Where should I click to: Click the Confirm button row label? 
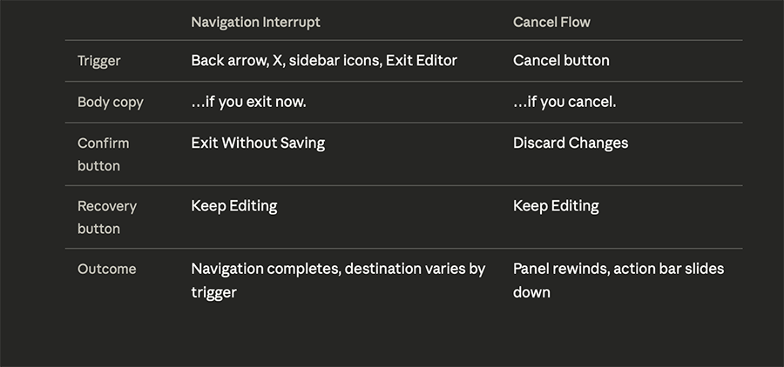click(103, 154)
